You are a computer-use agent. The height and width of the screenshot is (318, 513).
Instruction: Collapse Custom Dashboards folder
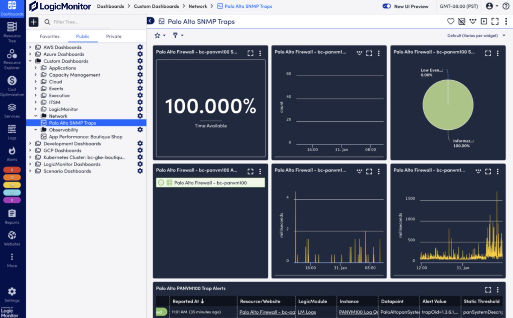click(30, 61)
